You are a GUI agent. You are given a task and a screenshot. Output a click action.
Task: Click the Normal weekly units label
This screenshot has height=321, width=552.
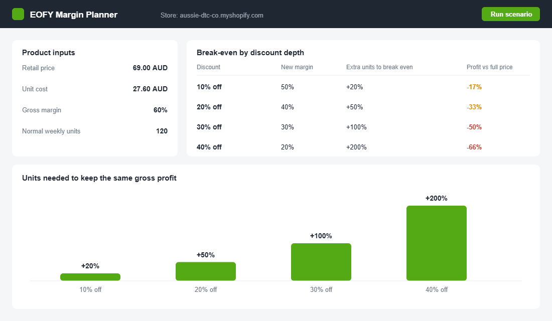(51, 131)
